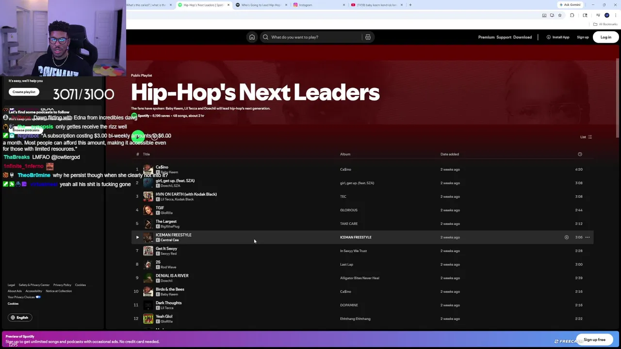The height and width of the screenshot is (349, 621).
Task: Switch to Who's Going to Lead Hip-Hop tab
Action: (261, 5)
